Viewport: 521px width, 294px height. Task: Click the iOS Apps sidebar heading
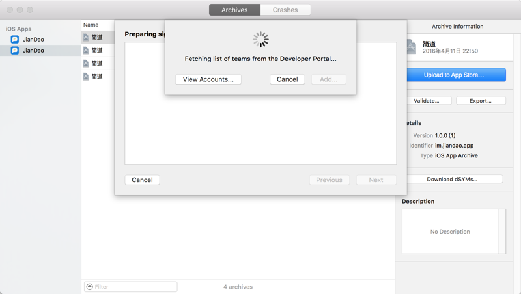[x=19, y=29]
